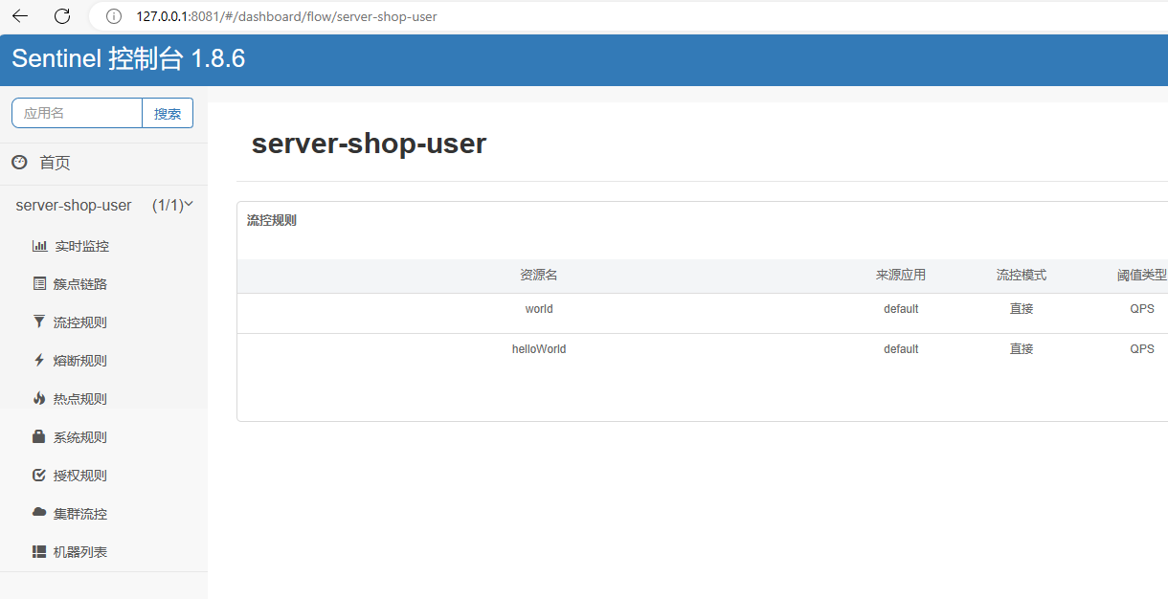Click the dashboard icon beside 首页
Screen dimensions: 1168x599
click(x=19, y=163)
